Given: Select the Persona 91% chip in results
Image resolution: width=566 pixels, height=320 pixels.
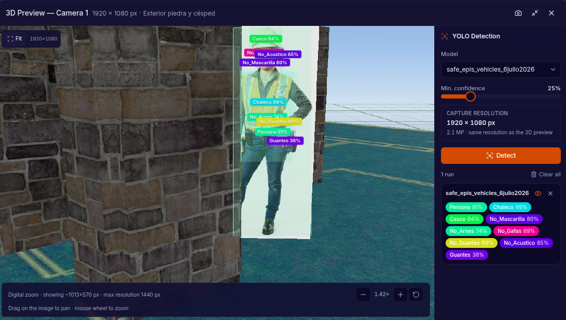Looking at the screenshot, I should pyautogui.click(x=466, y=207).
